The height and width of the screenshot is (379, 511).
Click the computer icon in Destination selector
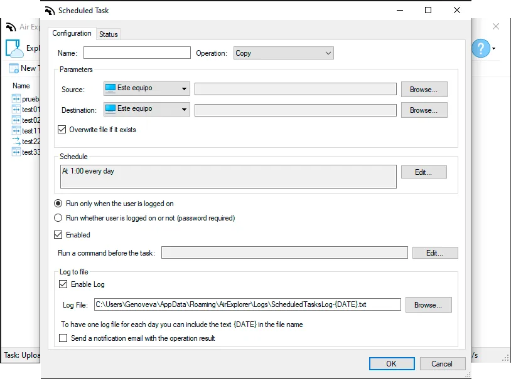110,109
